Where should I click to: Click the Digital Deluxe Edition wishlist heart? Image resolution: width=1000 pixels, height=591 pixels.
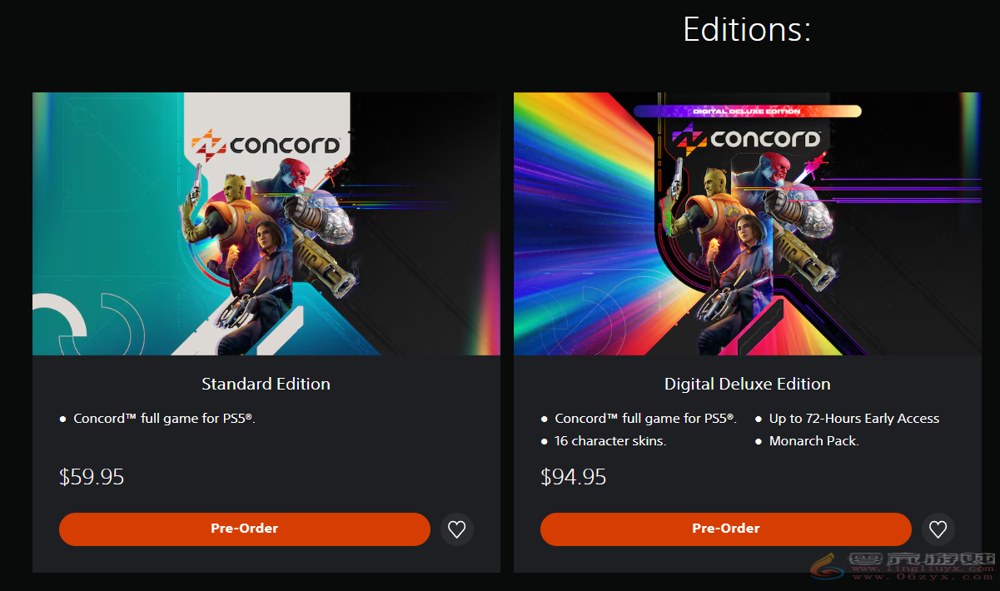(x=938, y=529)
